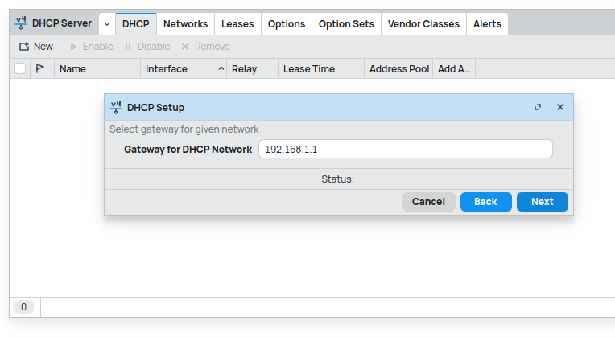Open the DHCP Server panel dropdown chevron

[107, 24]
